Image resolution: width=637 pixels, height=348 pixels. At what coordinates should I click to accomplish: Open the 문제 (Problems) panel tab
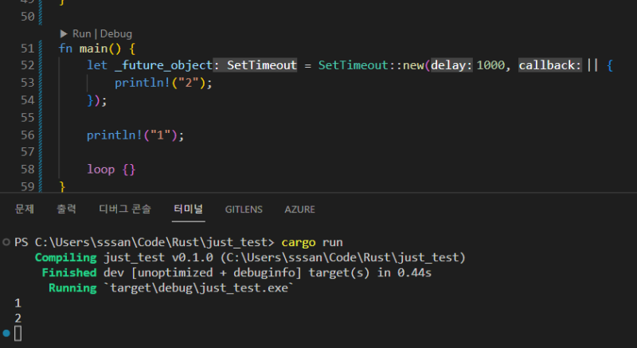(x=25, y=209)
